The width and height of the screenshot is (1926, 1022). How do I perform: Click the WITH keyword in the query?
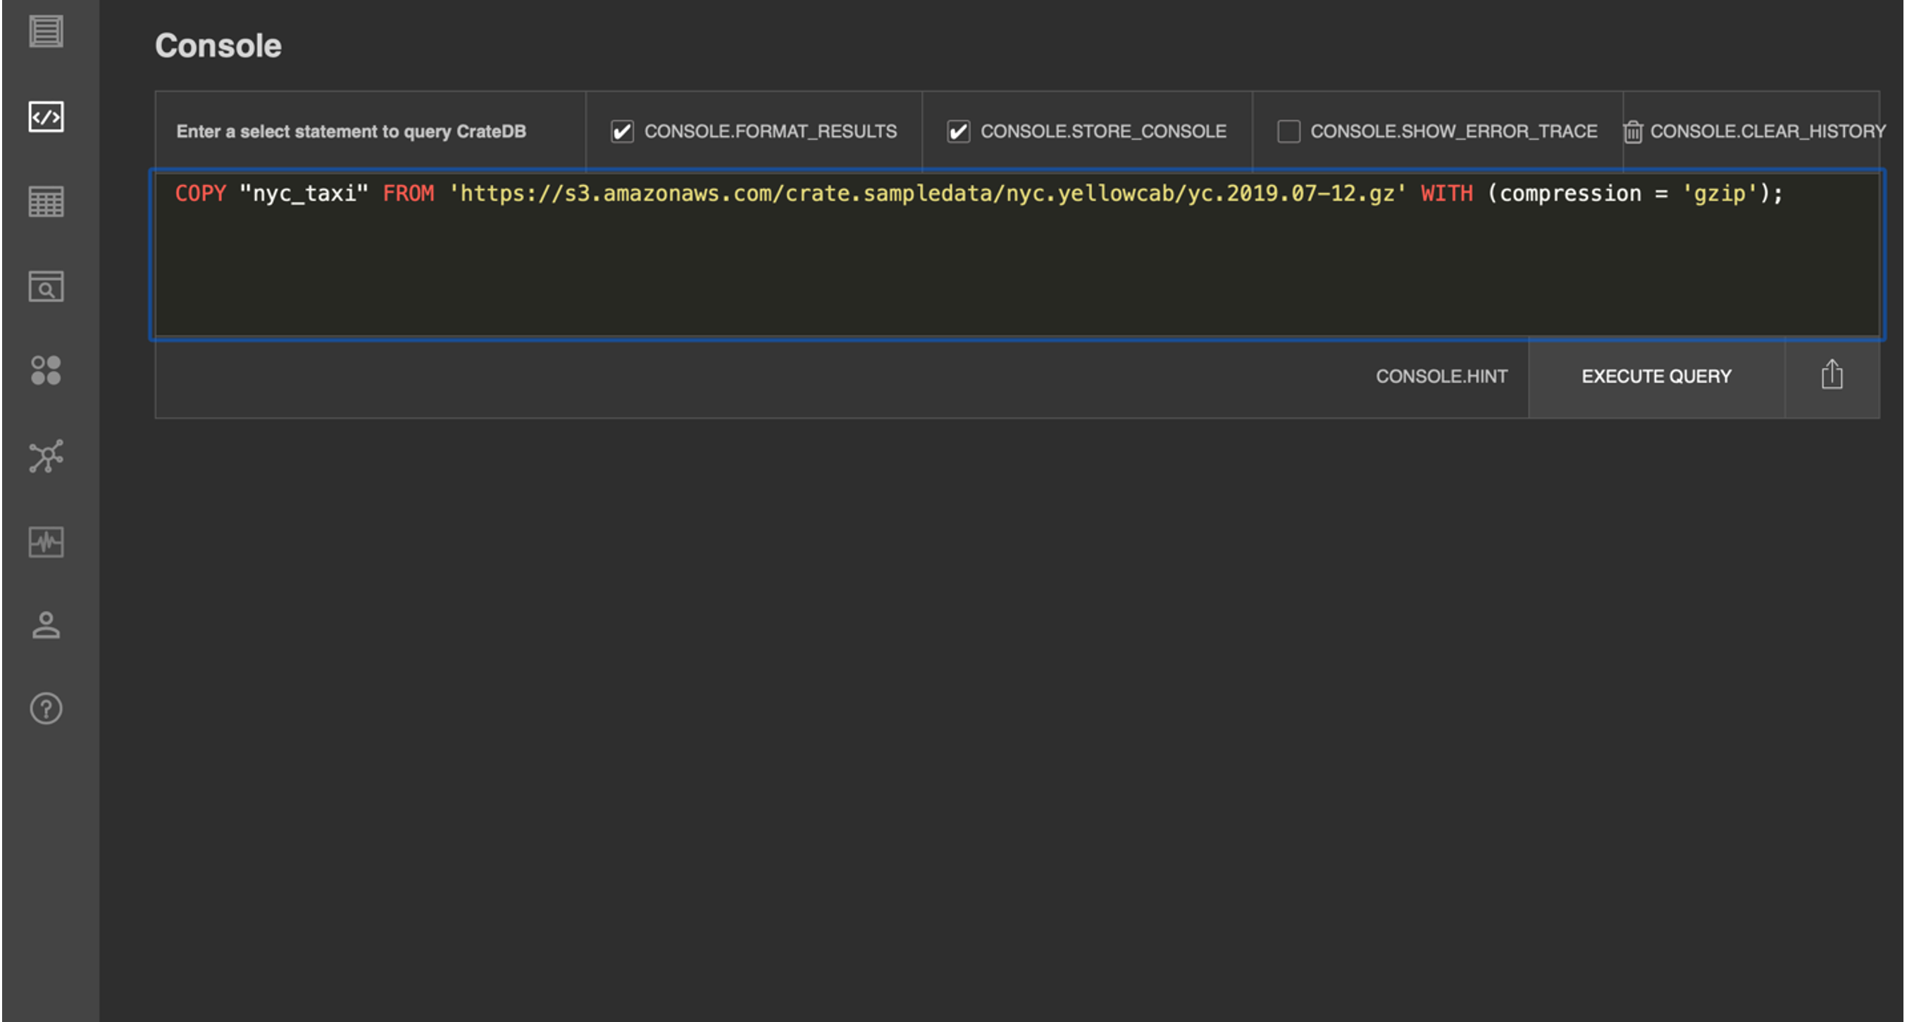click(x=1447, y=194)
